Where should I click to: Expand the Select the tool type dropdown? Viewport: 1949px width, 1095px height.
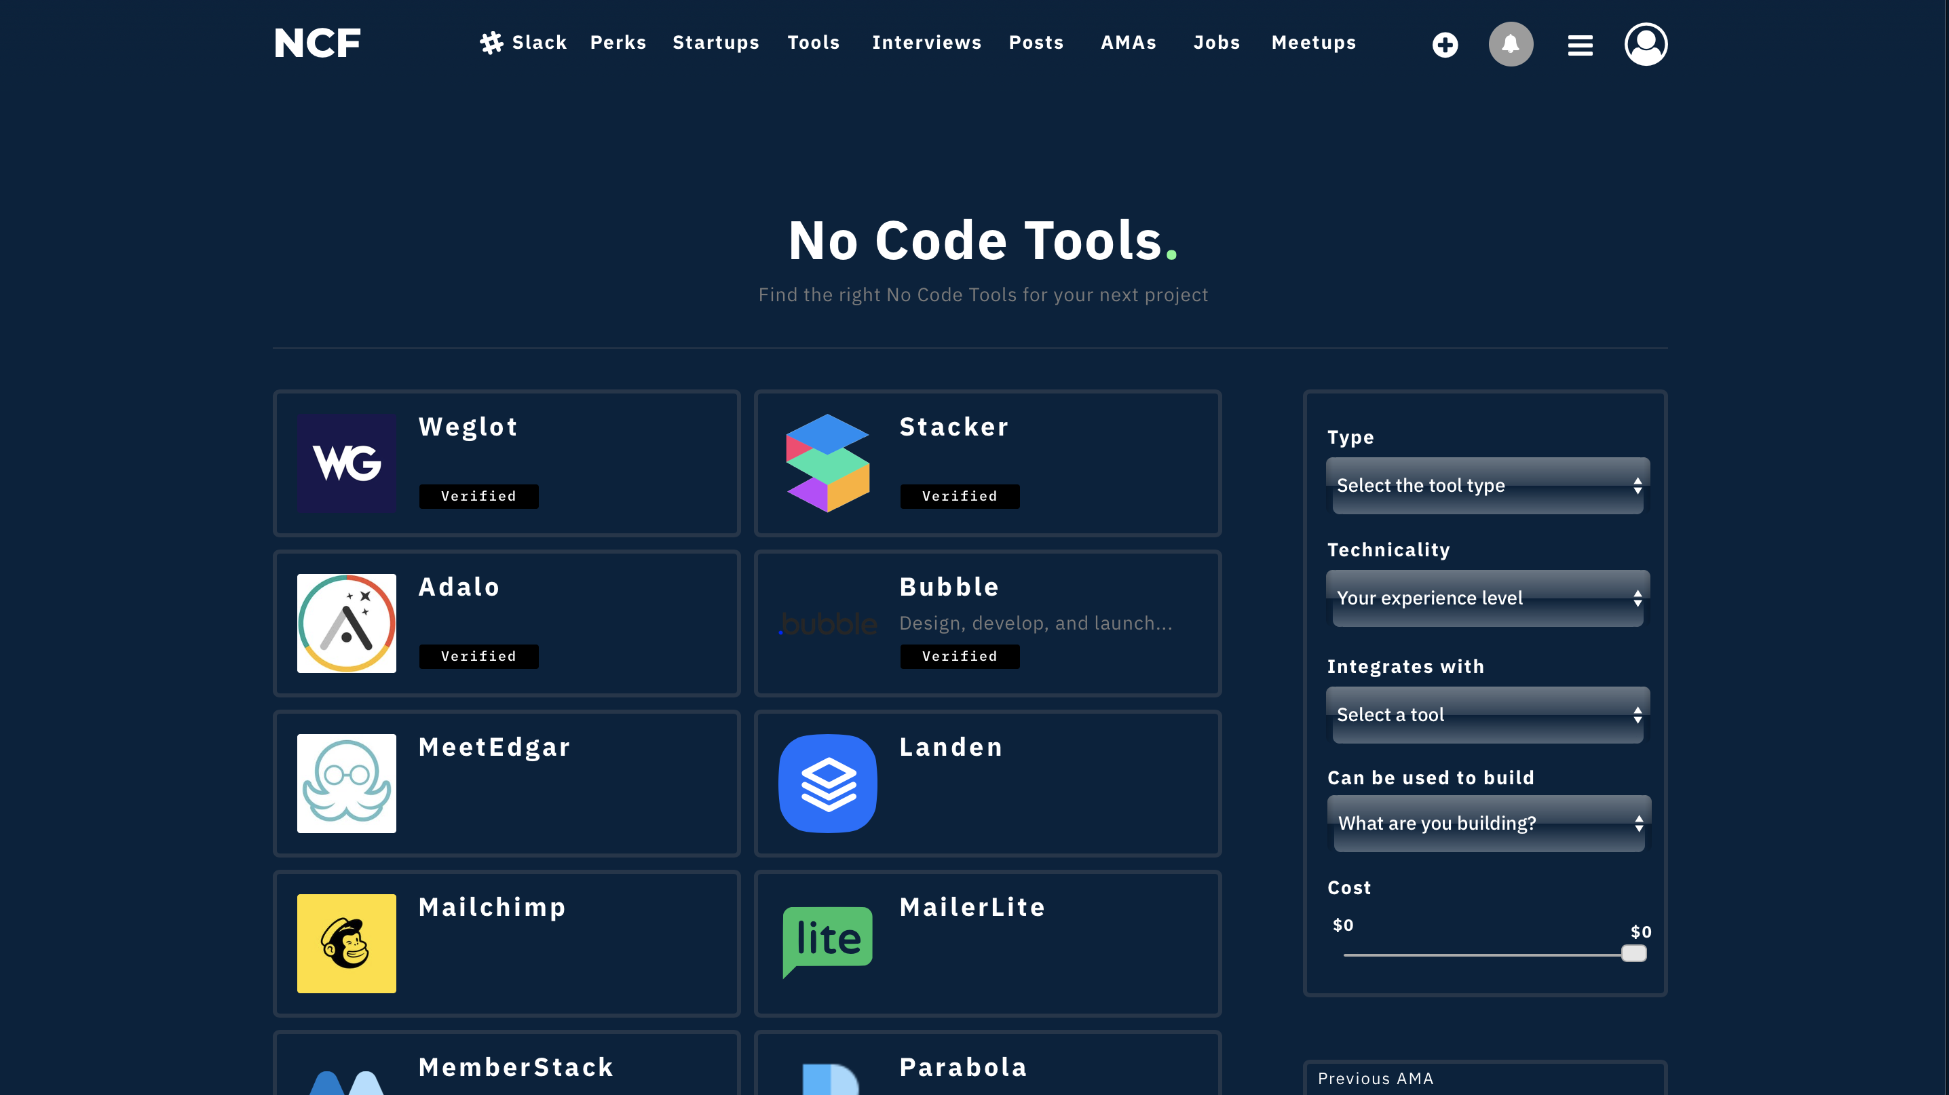point(1488,486)
